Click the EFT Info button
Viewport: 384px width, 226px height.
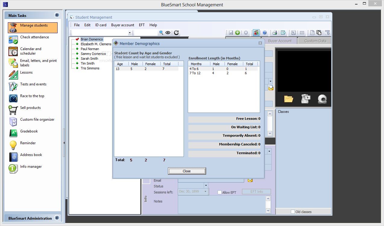tap(257, 192)
